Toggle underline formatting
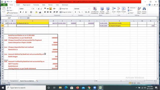 pyautogui.click(x=26, y=12)
